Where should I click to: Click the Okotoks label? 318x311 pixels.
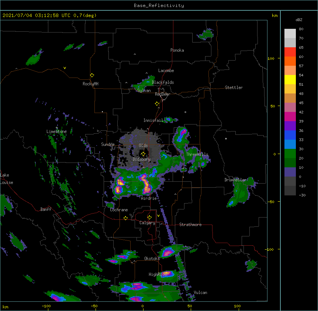(152, 259)
